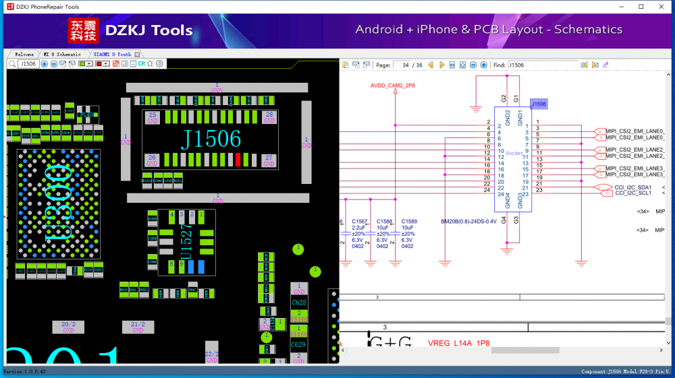
Task: Zoom out on the PCB layout view
Action: tap(53, 64)
